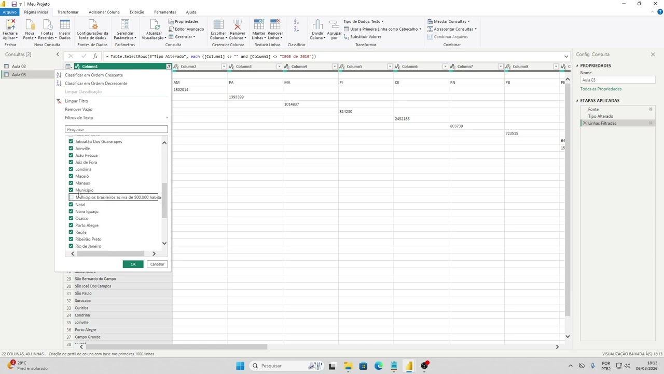The height and width of the screenshot is (374, 664).
Task: Collapse the Consultas pane with its arrow
Action: pyautogui.click(x=58, y=55)
